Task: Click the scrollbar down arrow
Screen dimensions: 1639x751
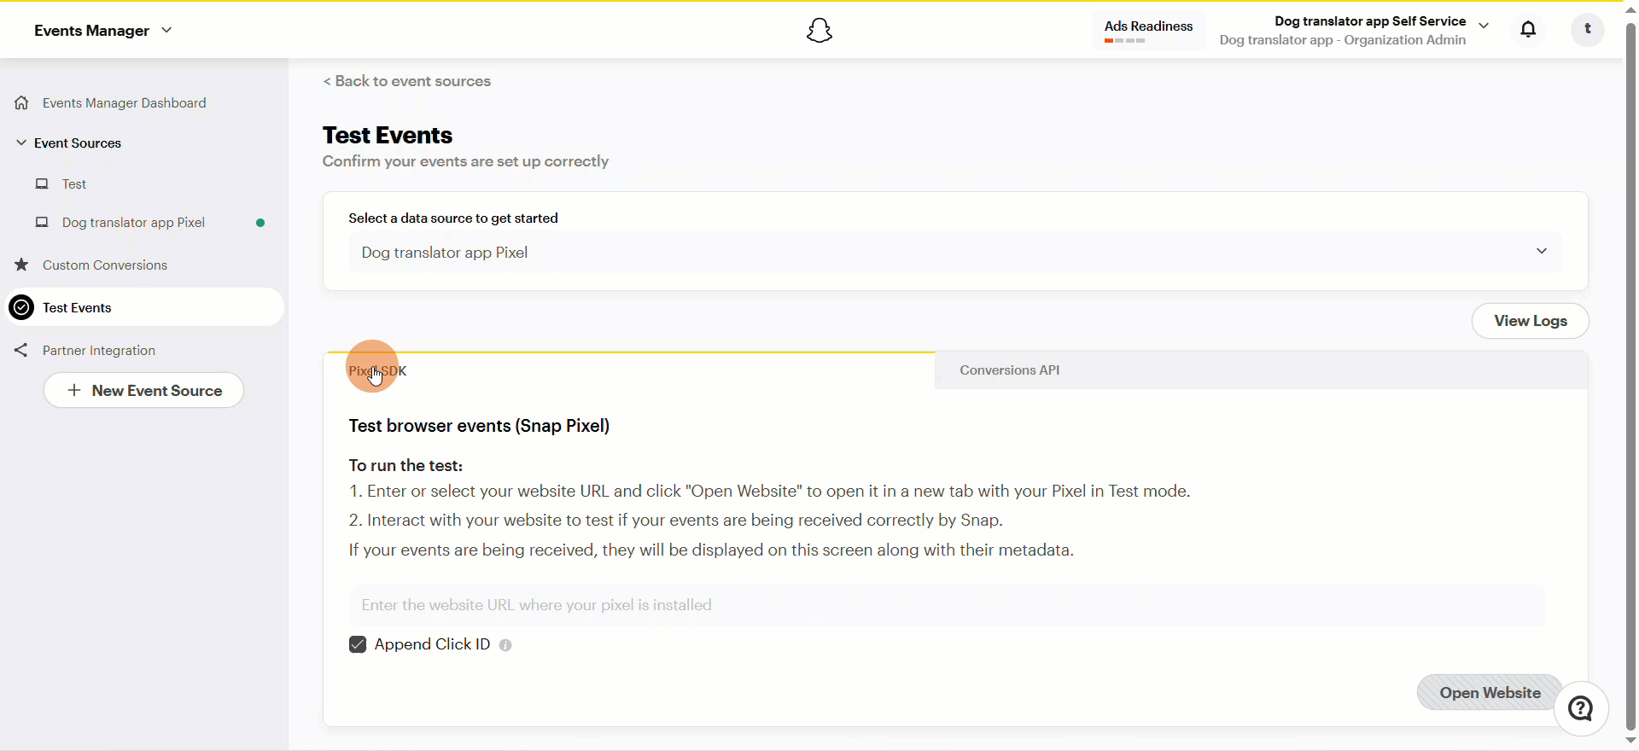Action: click(x=1630, y=741)
